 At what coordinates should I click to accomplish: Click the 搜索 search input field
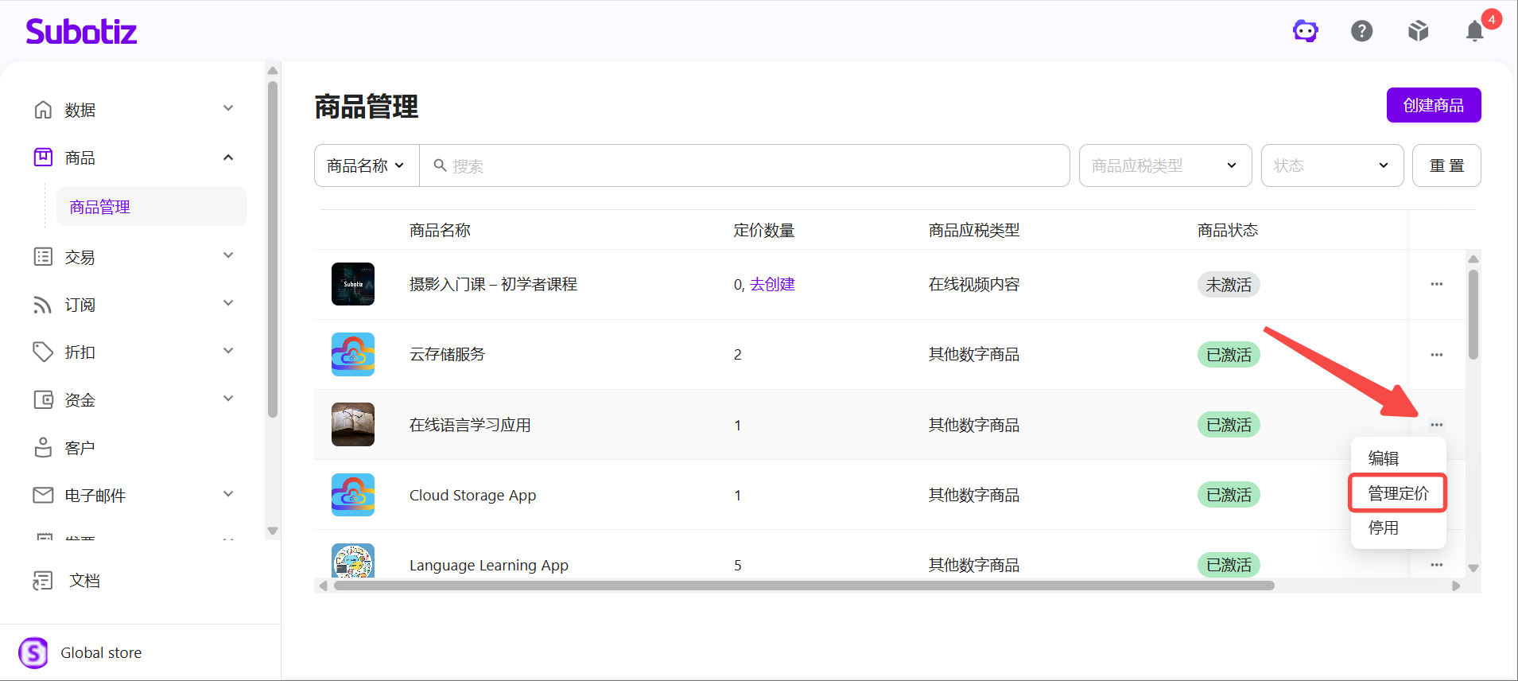coord(744,165)
